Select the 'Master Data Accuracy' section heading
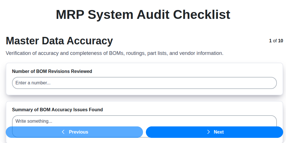The width and height of the screenshot is (286, 143). click(x=59, y=41)
